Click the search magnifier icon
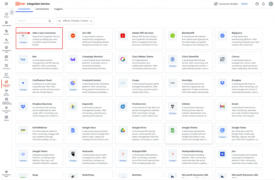 50,21
